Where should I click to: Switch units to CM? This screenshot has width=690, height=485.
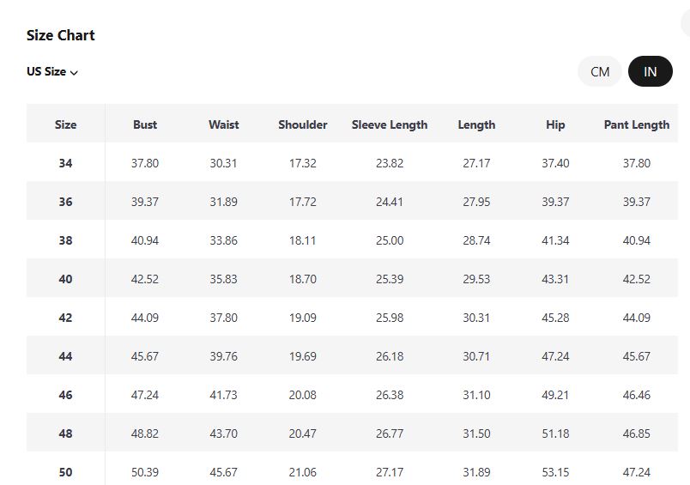click(600, 72)
